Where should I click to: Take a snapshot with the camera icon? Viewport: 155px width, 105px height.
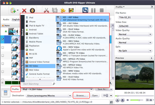151,100
